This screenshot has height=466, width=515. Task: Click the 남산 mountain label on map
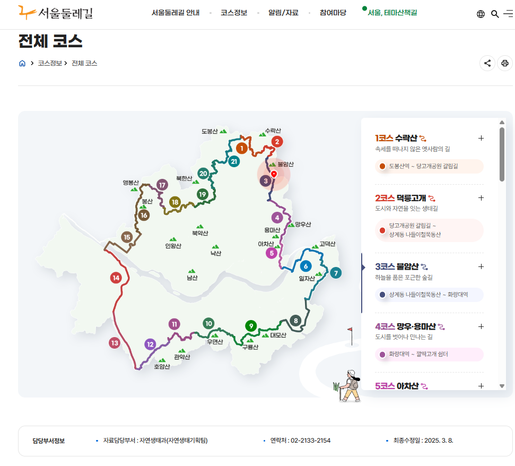pyautogui.click(x=192, y=278)
